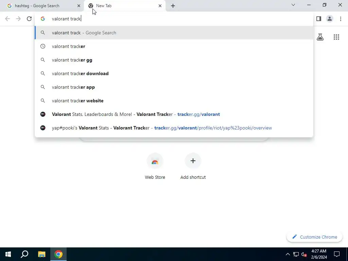Click magnifier icon beside 'valorant tracker website'
The image size is (348, 261).
click(43, 101)
